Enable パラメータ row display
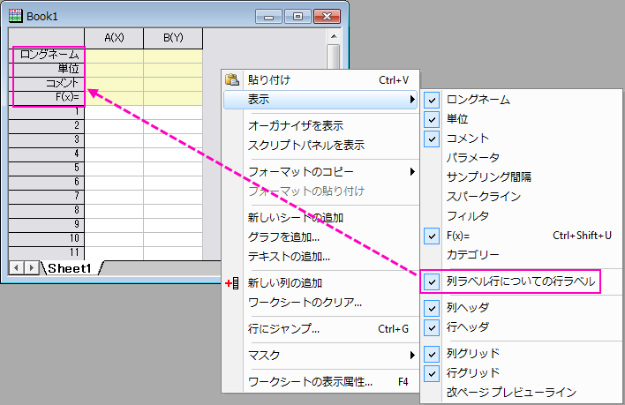This screenshot has width=625, height=405. click(522, 158)
